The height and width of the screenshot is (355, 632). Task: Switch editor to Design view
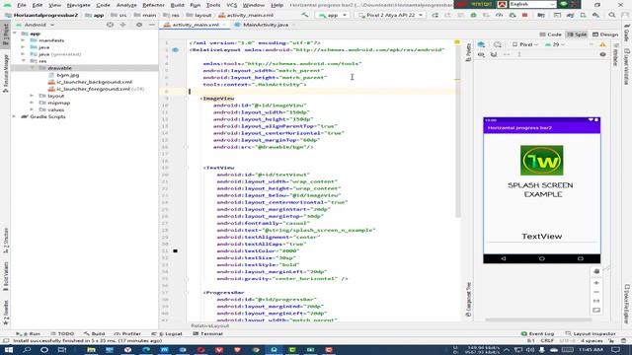[605, 35]
